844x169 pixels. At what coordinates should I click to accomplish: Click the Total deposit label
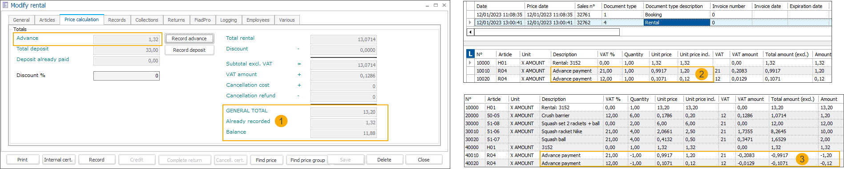(x=32, y=49)
